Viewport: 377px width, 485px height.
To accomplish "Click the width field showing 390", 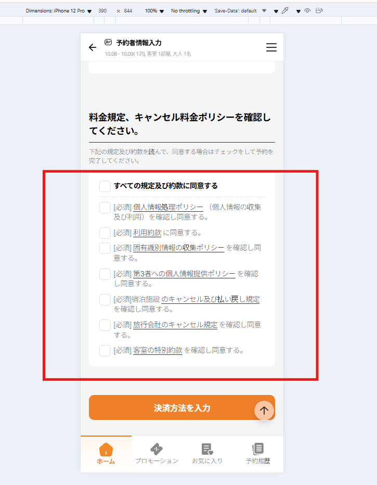I will pos(102,11).
